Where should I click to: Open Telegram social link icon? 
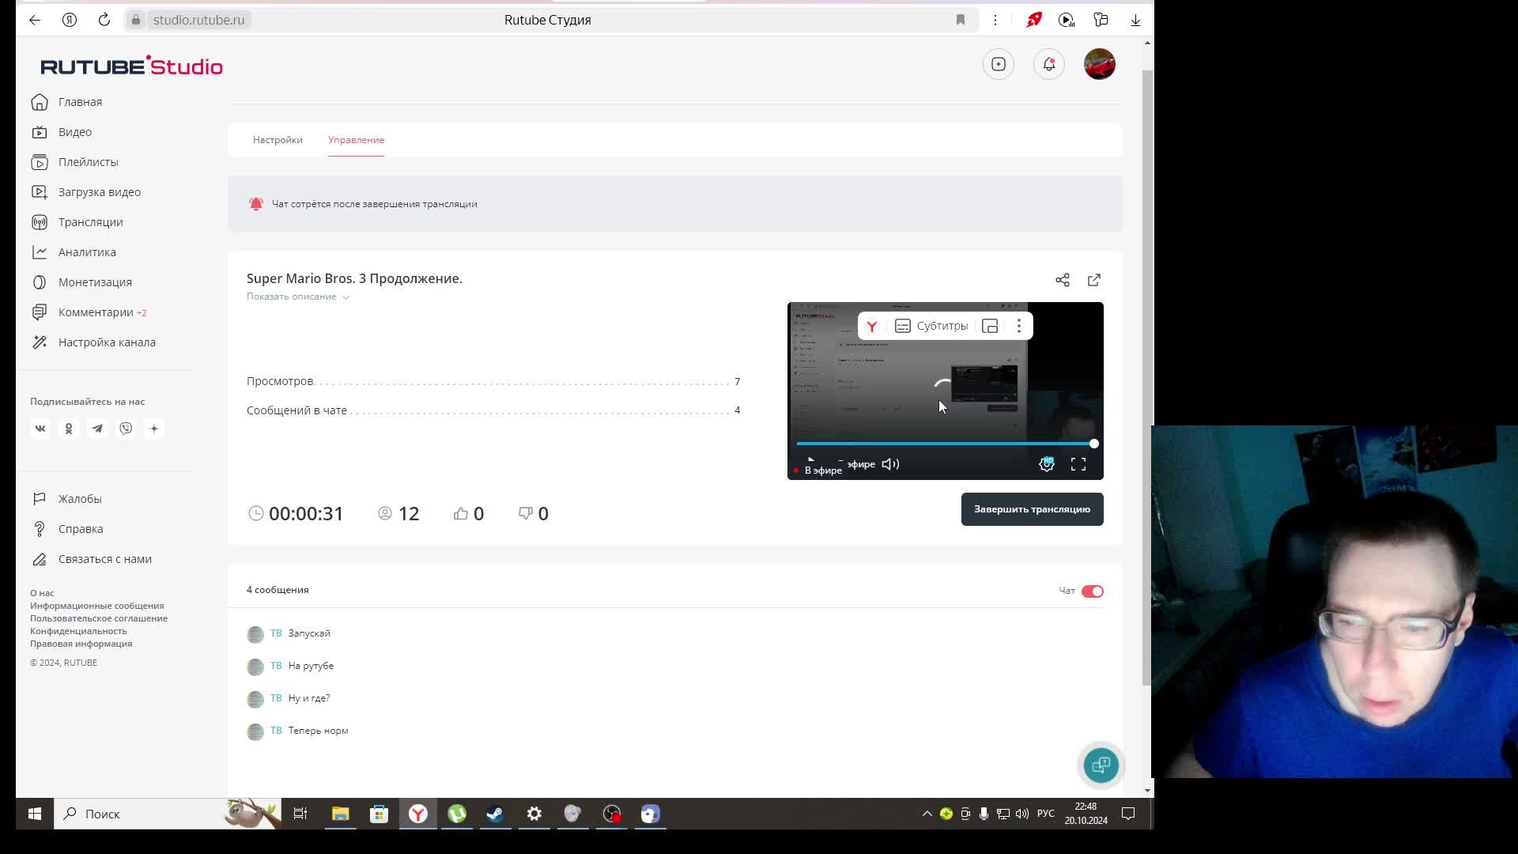click(x=97, y=429)
